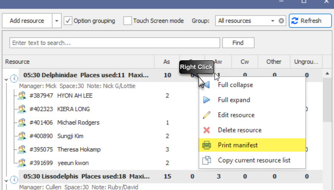Click the Add resource button
This screenshot has height=190, width=334.
27,21
